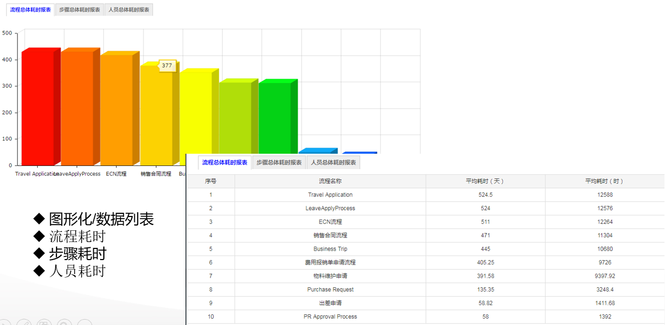This screenshot has width=665, height=325.
Task: Select the LeaveApplyProcess cell in the table
Action: point(330,209)
